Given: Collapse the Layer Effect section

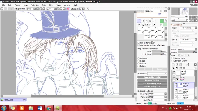Looking at the screenshot, I should tap(172, 25).
